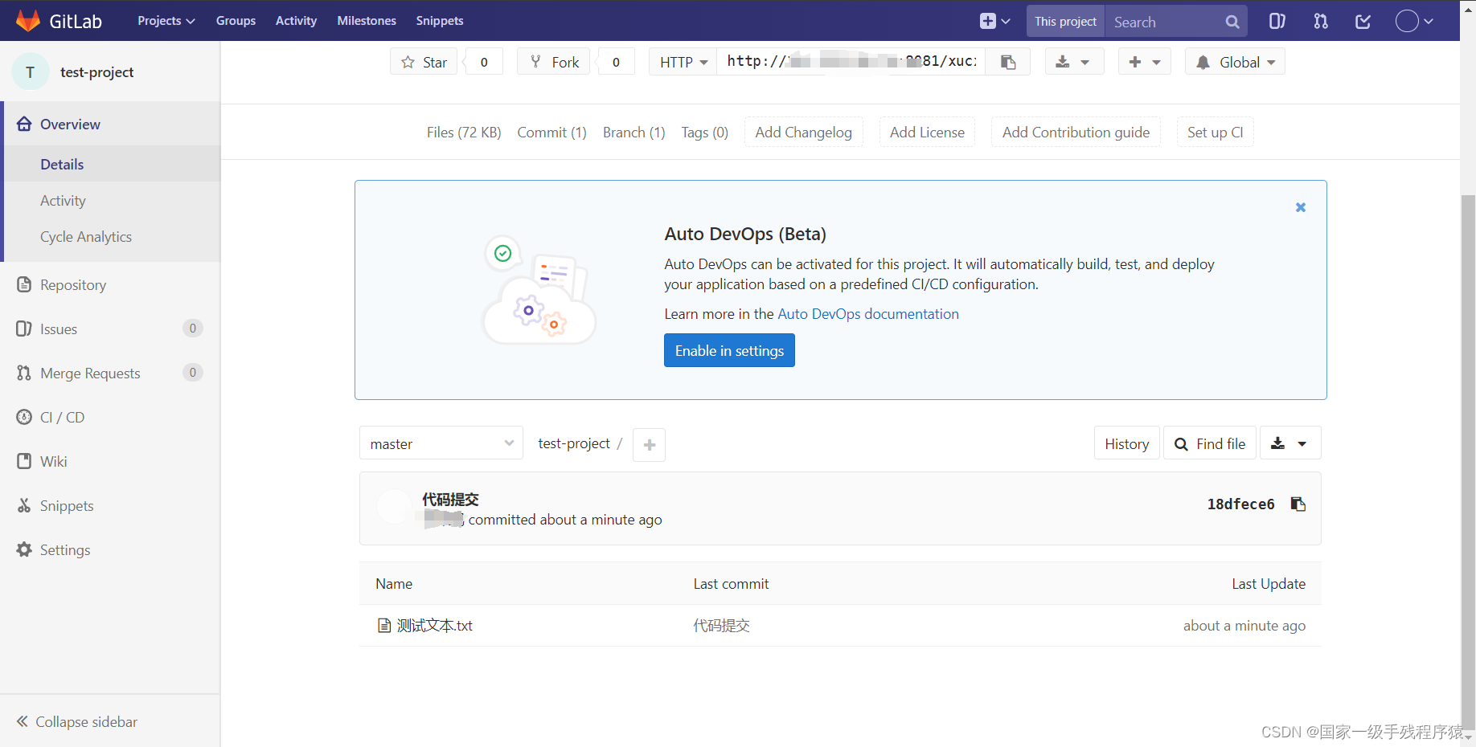Open HTTP protocol dropdown
The height and width of the screenshot is (747, 1476).
683,62
